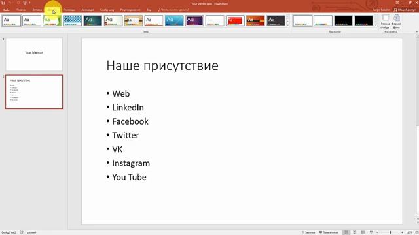This screenshot has height=235, width=419.
Task: Open the Размер слайда dropdown
Action: point(386,22)
